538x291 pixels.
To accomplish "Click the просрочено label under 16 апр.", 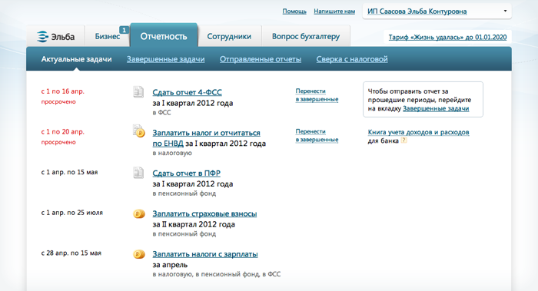I will click(58, 102).
